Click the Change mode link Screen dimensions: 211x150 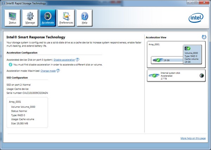tap(48, 71)
